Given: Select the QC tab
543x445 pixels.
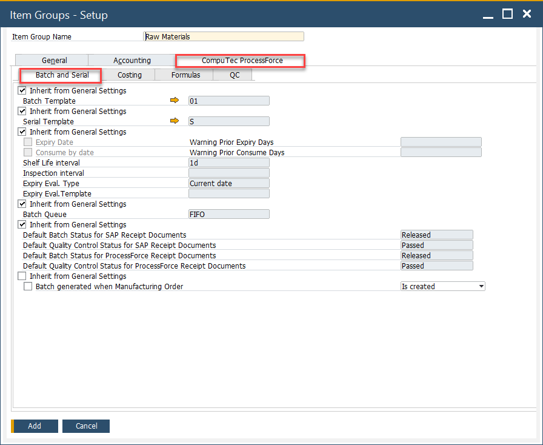Looking at the screenshot, I should point(235,75).
